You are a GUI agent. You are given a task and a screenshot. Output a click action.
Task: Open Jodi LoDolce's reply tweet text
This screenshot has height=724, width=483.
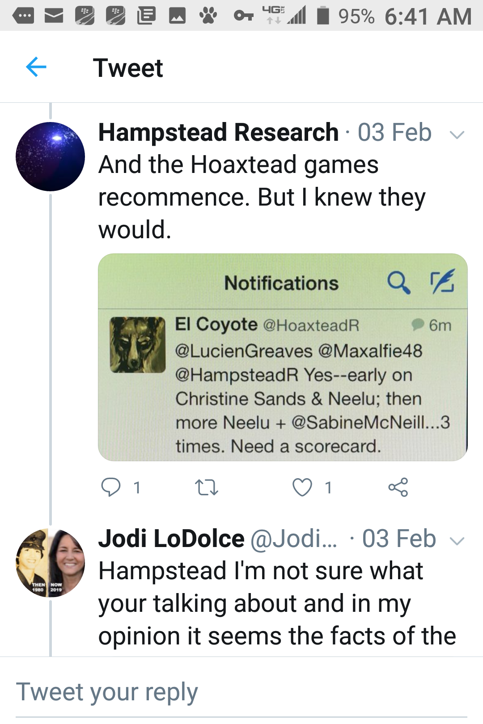pyautogui.click(x=277, y=603)
